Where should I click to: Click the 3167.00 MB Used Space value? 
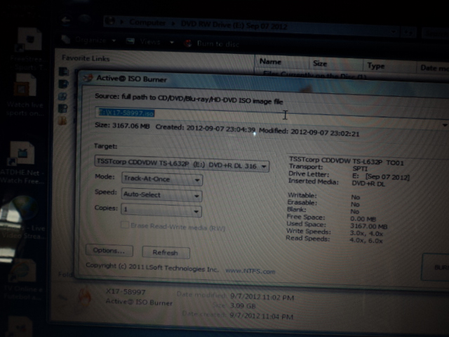(x=369, y=226)
